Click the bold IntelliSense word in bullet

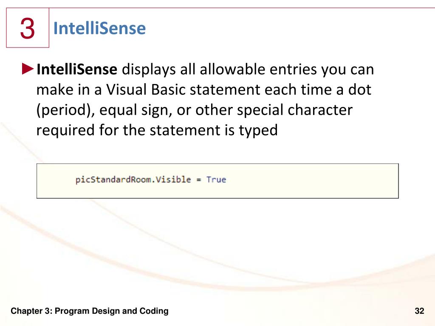pyautogui.click(x=77, y=69)
